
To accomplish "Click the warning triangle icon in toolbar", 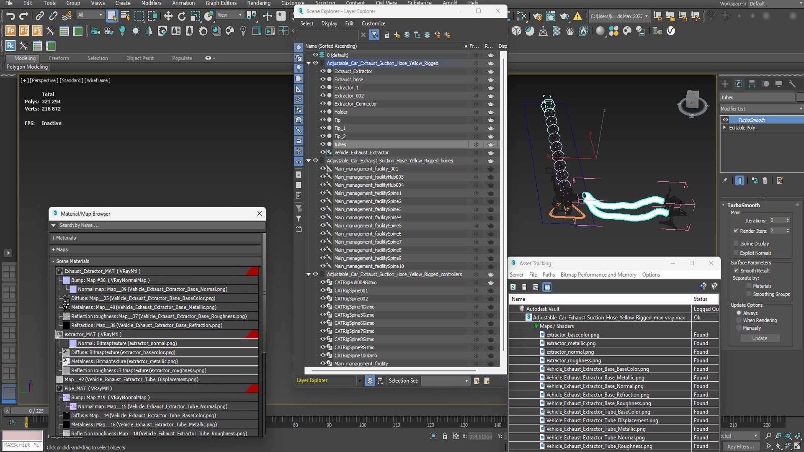I will tap(577, 16).
